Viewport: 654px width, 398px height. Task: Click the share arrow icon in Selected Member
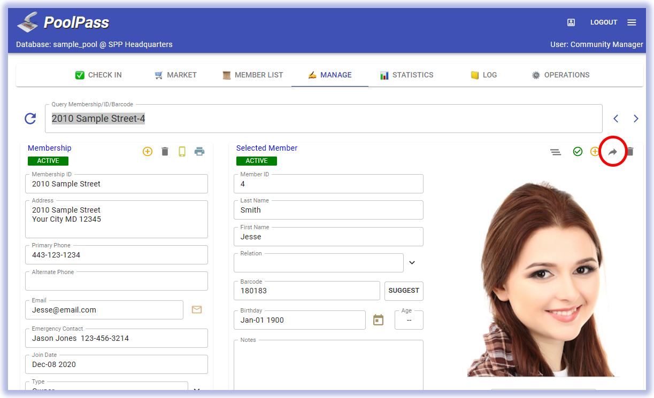[613, 152]
